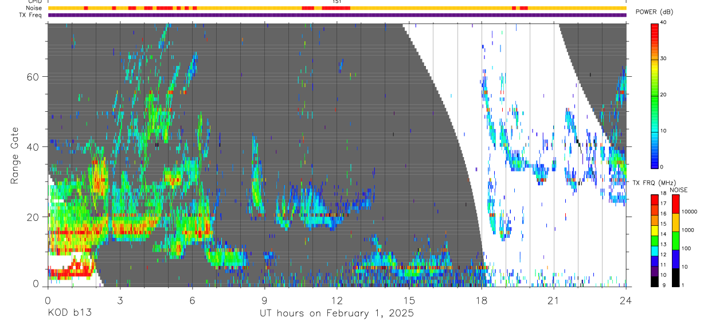Click the "151" CPID value above the plot

pyautogui.click(x=337, y=2)
